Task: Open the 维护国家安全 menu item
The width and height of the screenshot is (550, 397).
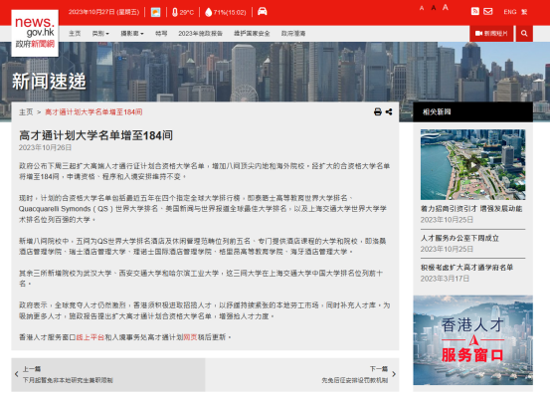Action: 252,34
